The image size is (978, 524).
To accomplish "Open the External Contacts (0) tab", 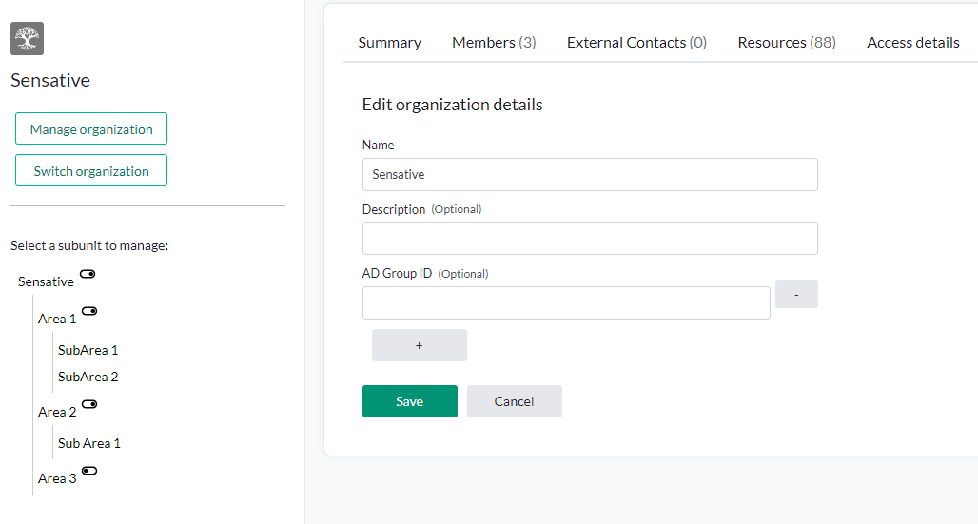I will 636,43.
